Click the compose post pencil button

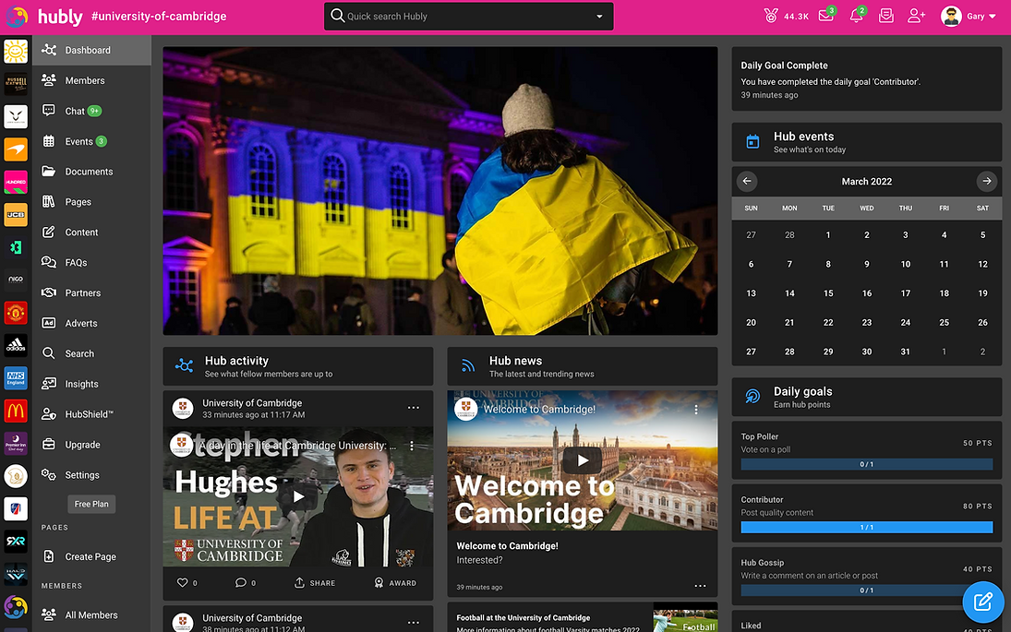click(982, 602)
